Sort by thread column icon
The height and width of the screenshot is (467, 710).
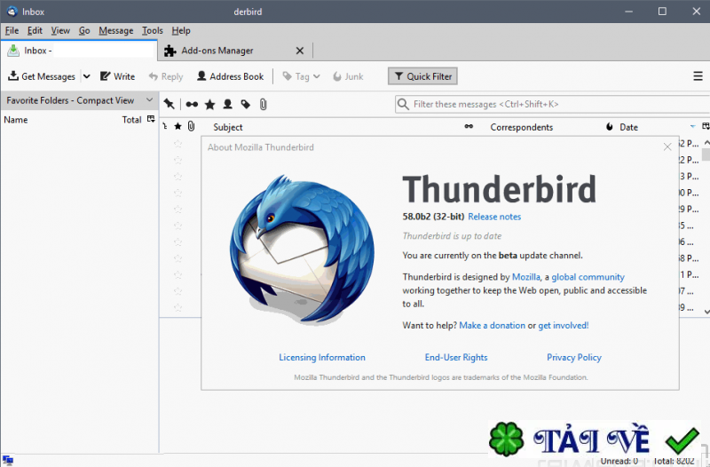coord(165,126)
